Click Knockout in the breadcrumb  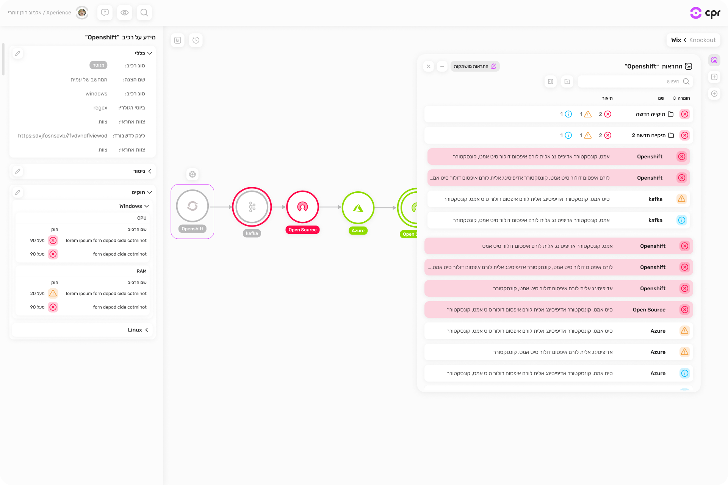pos(702,40)
